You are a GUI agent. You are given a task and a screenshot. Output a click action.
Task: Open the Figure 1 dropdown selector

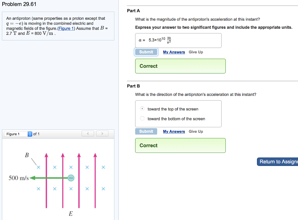click(x=18, y=134)
